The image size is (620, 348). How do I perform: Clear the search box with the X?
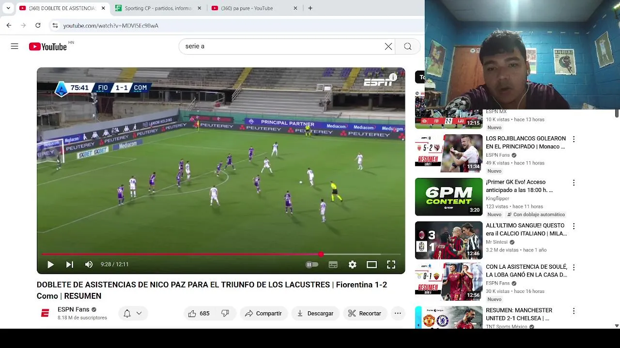pos(388,46)
